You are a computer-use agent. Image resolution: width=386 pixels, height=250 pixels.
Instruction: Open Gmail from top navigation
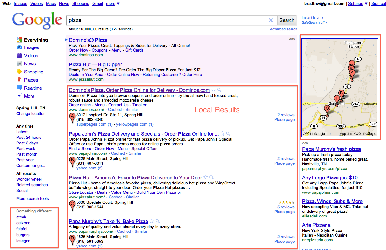98,4
